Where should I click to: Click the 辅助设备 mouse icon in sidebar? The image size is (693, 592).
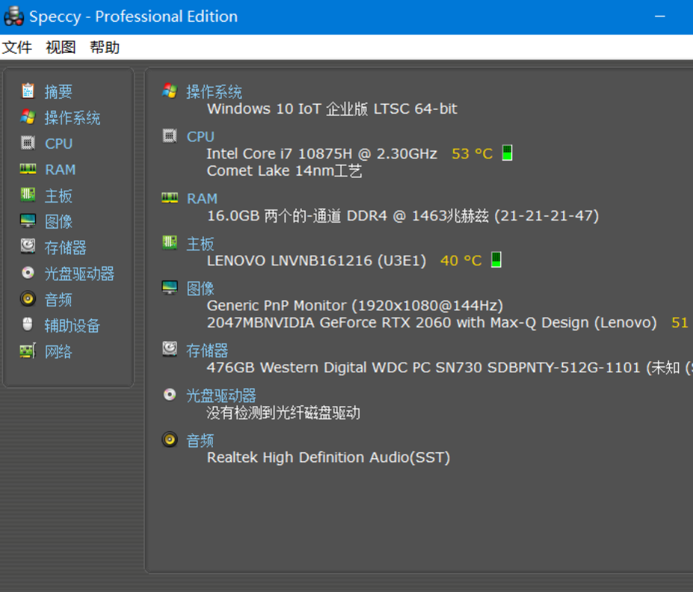pyautogui.click(x=28, y=325)
